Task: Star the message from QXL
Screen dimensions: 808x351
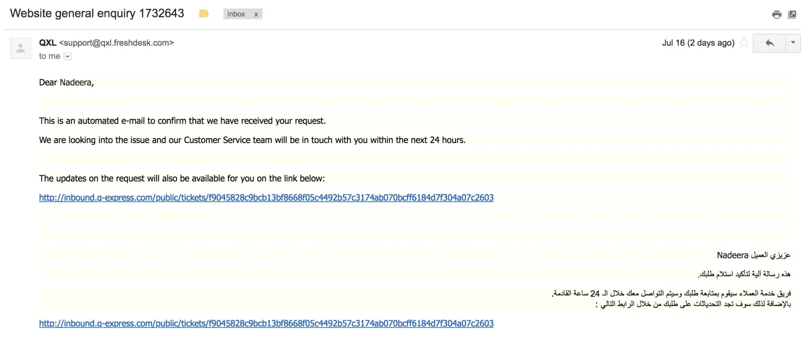Action: pyautogui.click(x=744, y=43)
